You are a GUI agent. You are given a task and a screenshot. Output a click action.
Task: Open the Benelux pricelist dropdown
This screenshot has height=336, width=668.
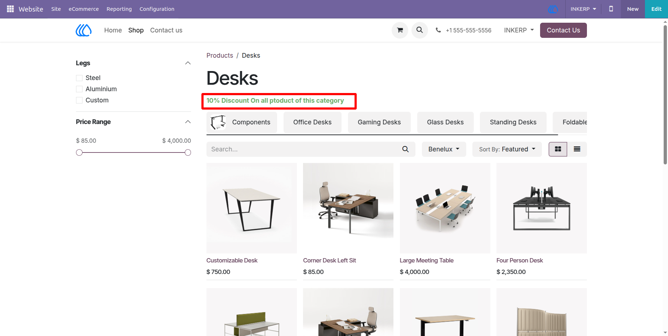pyautogui.click(x=444, y=149)
